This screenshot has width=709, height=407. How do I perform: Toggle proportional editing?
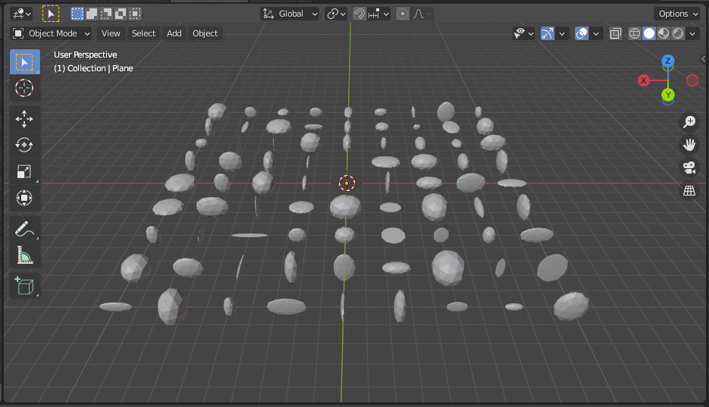tap(403, 14)
